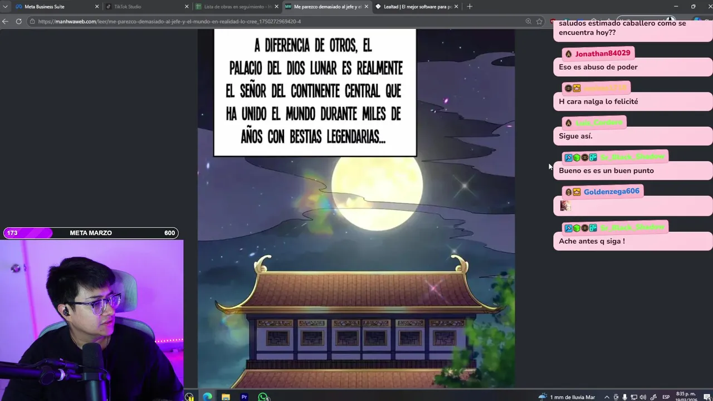Change the ESP keyboard language

click(666, 397)
